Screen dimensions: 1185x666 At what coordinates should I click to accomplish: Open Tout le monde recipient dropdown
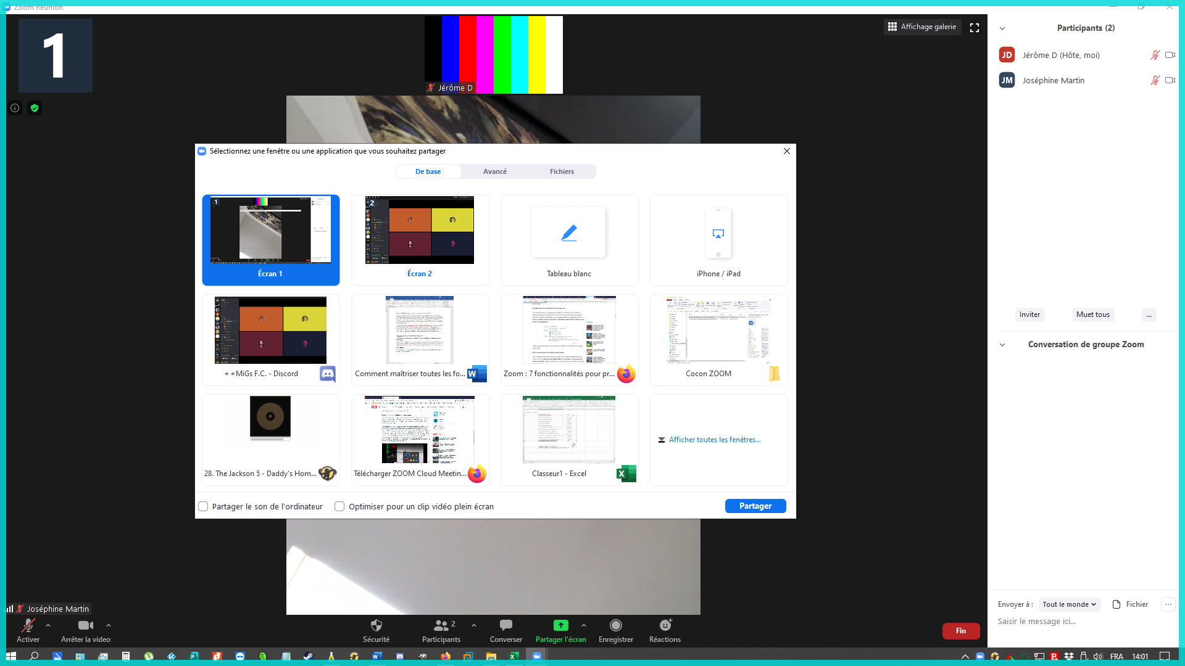(x=1069, y=604)
